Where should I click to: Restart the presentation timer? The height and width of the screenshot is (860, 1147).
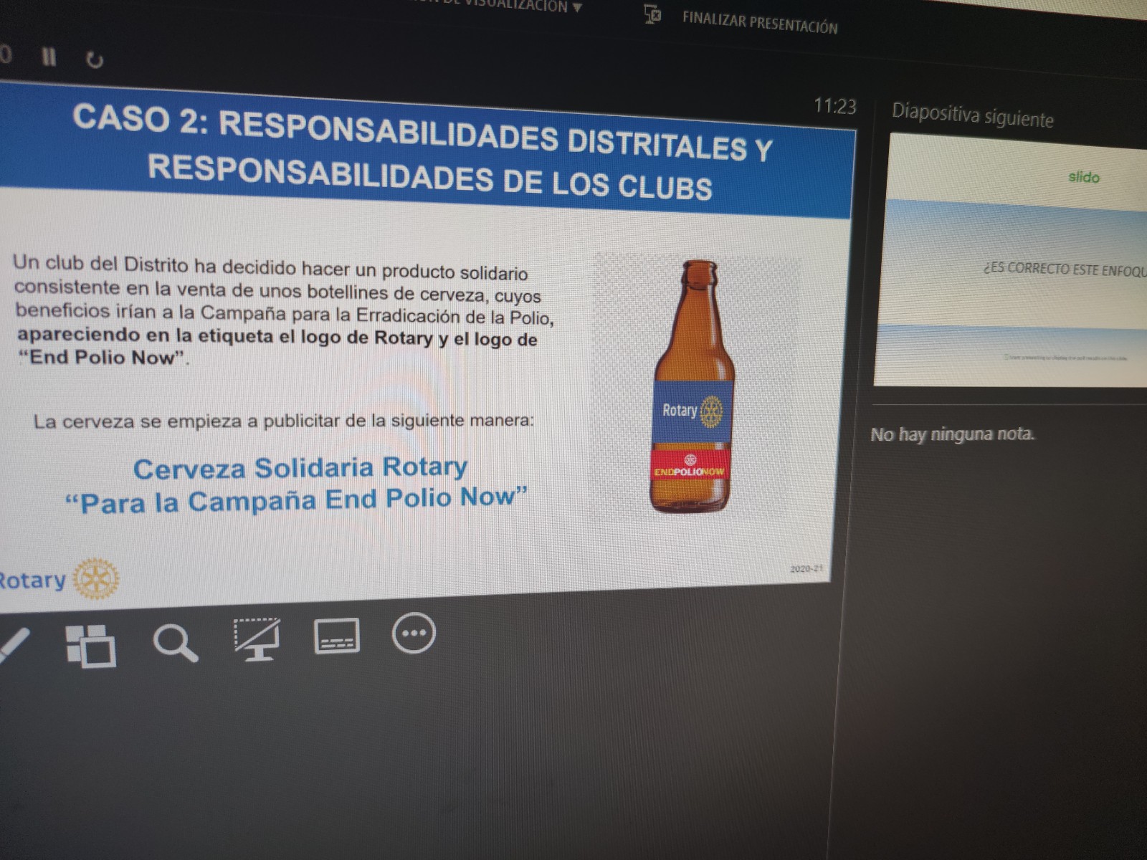[x=95, y=60]
